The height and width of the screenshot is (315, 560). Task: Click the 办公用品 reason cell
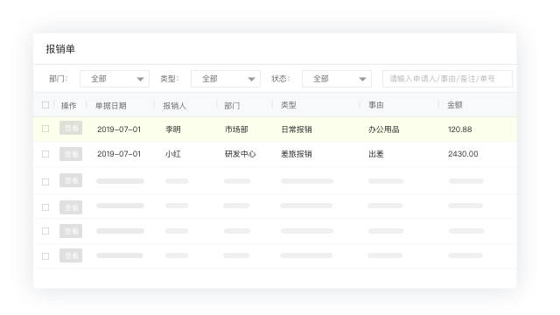click(x=384, y=129)
